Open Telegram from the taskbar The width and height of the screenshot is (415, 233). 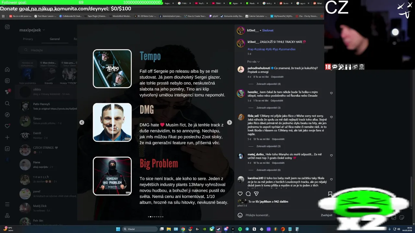(x=247, y=229)
